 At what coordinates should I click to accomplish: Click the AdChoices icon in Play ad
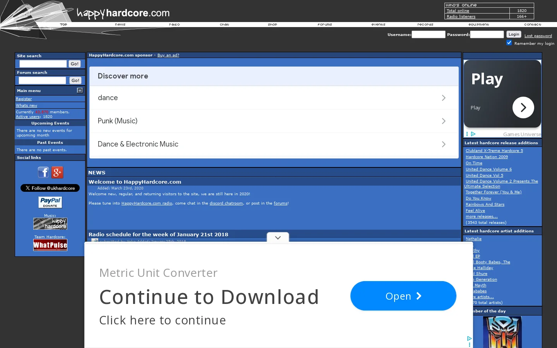tap(473, 134)
